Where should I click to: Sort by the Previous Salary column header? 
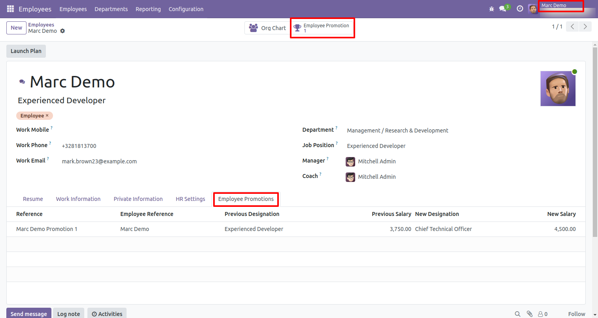(x=392, y=214)
